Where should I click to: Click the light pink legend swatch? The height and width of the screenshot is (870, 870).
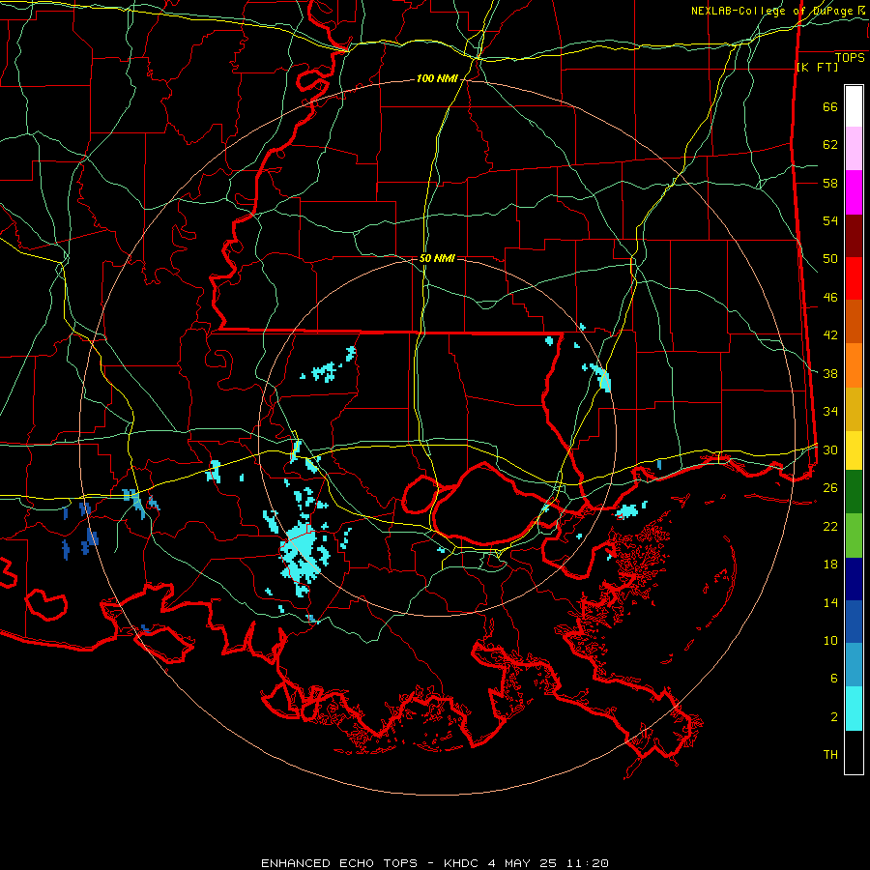click(x=854, y=148)
